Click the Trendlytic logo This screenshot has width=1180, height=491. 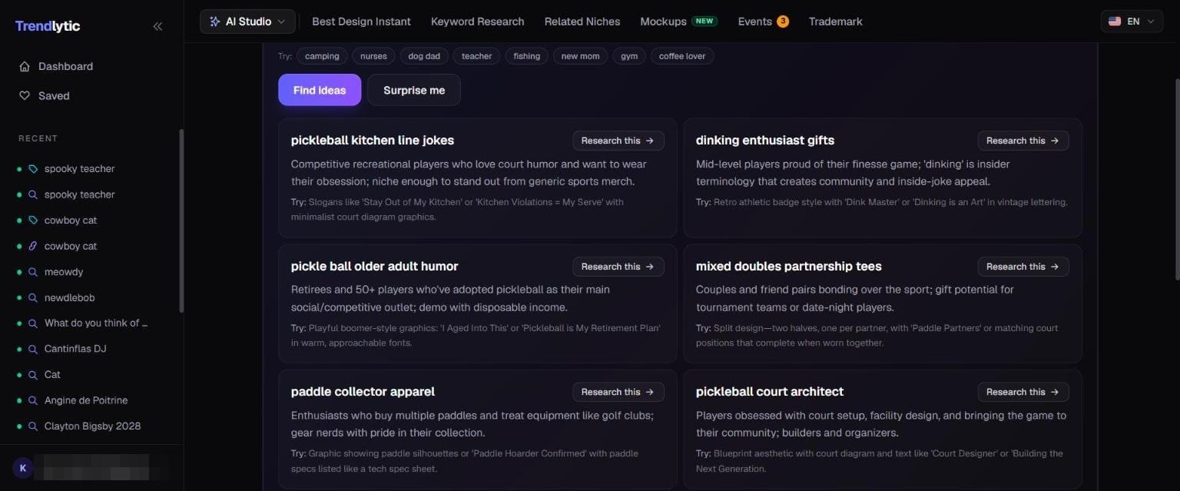48,26
